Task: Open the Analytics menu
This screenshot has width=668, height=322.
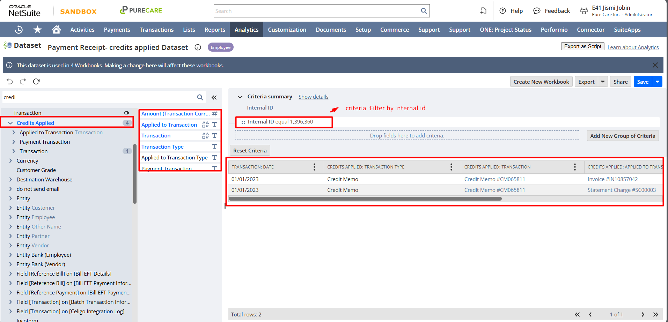Action: pos(246,30)
